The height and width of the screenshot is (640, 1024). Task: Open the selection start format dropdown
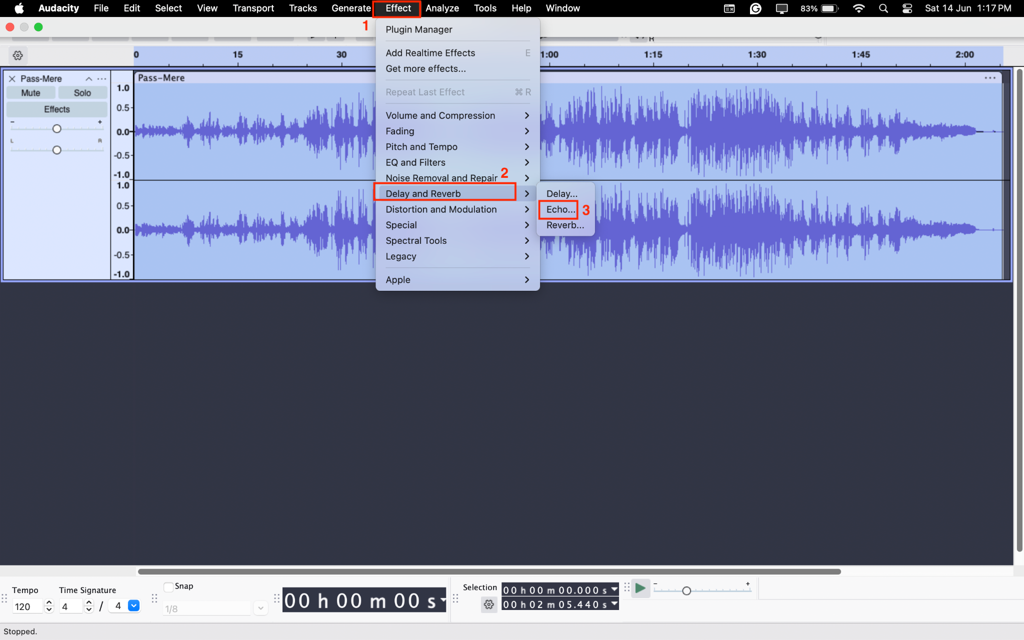(x=614, y=590)
